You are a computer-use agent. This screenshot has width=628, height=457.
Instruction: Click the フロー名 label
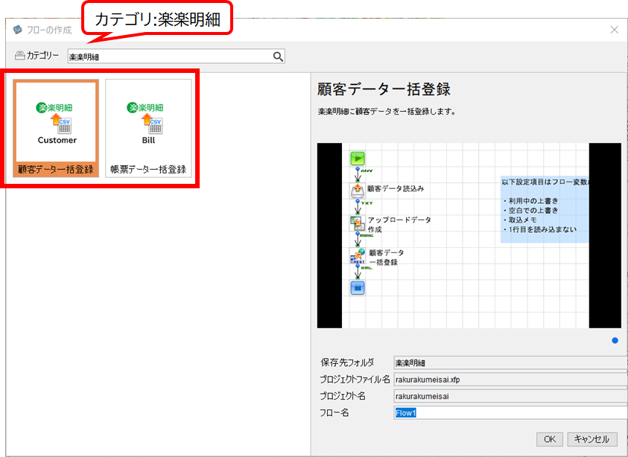[334, 412]
